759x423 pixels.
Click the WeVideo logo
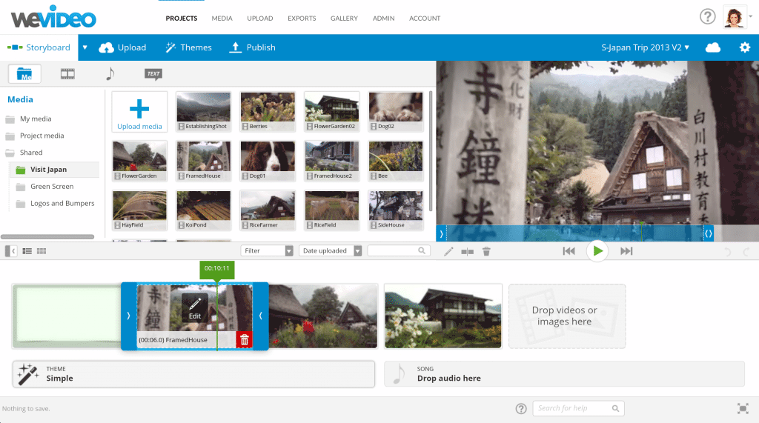click(53, 17)
